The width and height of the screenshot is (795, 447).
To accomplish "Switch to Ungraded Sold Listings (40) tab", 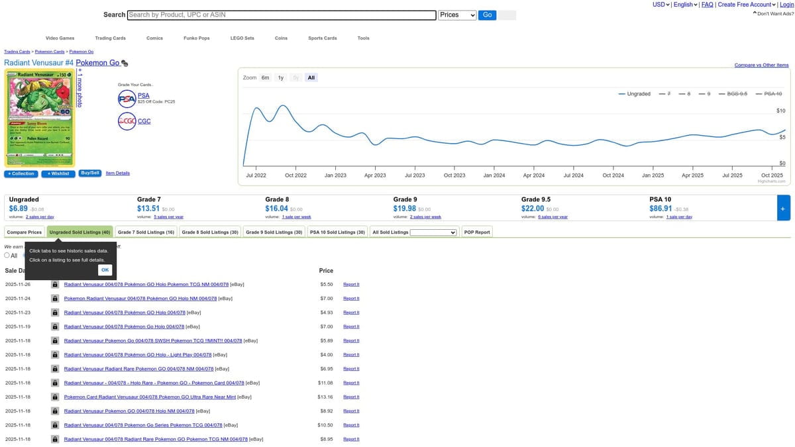I will tap(79, 232).
